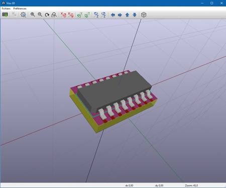The image size is (226, 188).
Task: Open the 3D display options gear
Action: 23,15
